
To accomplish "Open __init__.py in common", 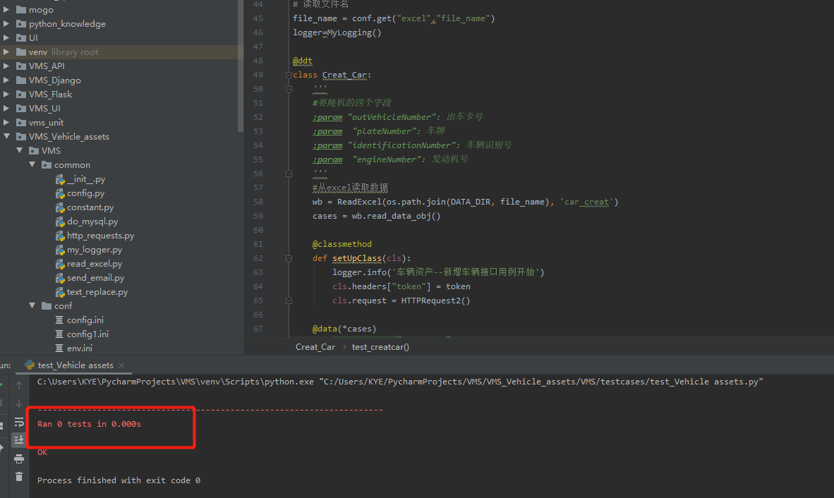I will pos(85,179).
